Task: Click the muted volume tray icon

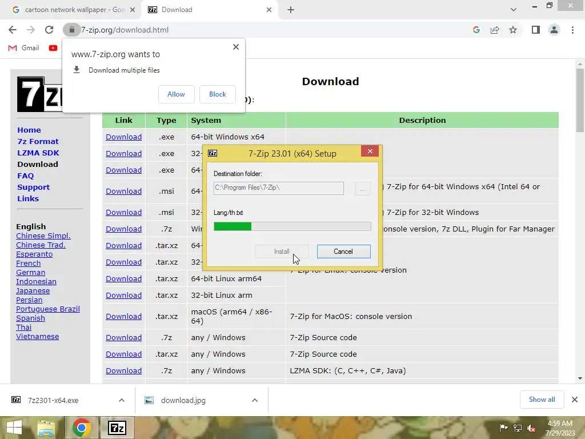Action: 531,428
